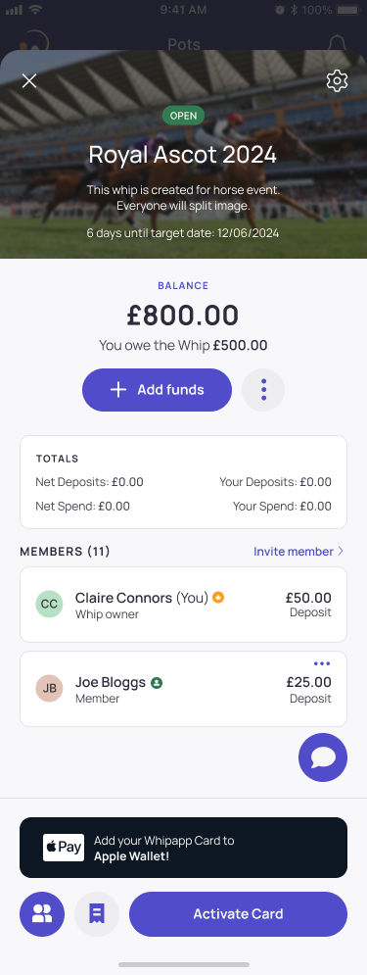Open the Claire Connors member row

183,605
